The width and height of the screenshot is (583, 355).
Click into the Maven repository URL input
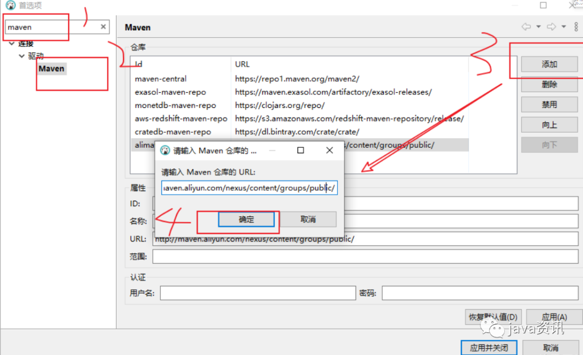(x=249, y=188)
